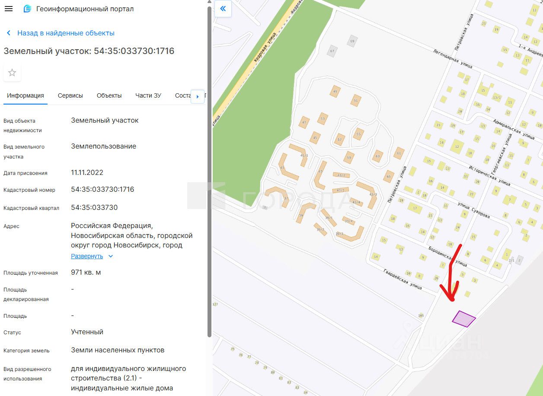This screenshot has width=543, height=396.
Task: Click the 'Геоинформационный портал' title
Action: click(x=85, y=9)
